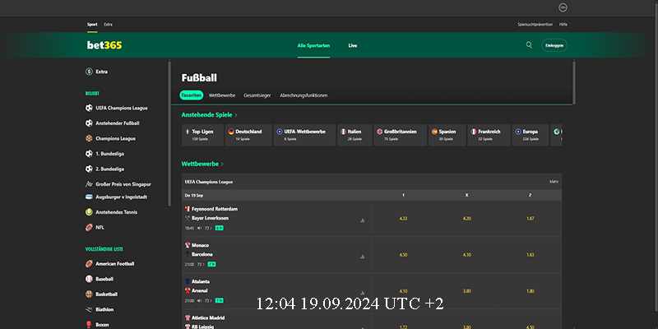Select draw odds 4.20 for Feyenoord match
This screenshot has height=329, width=658.
point(466,219)
